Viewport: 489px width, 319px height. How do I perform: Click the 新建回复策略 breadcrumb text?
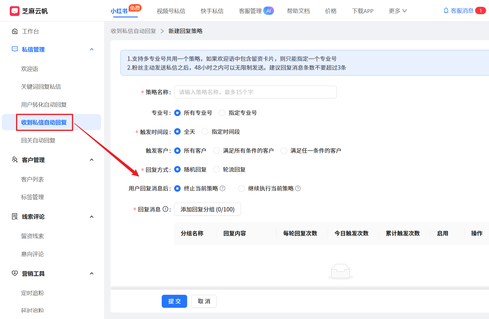[185, 31]
